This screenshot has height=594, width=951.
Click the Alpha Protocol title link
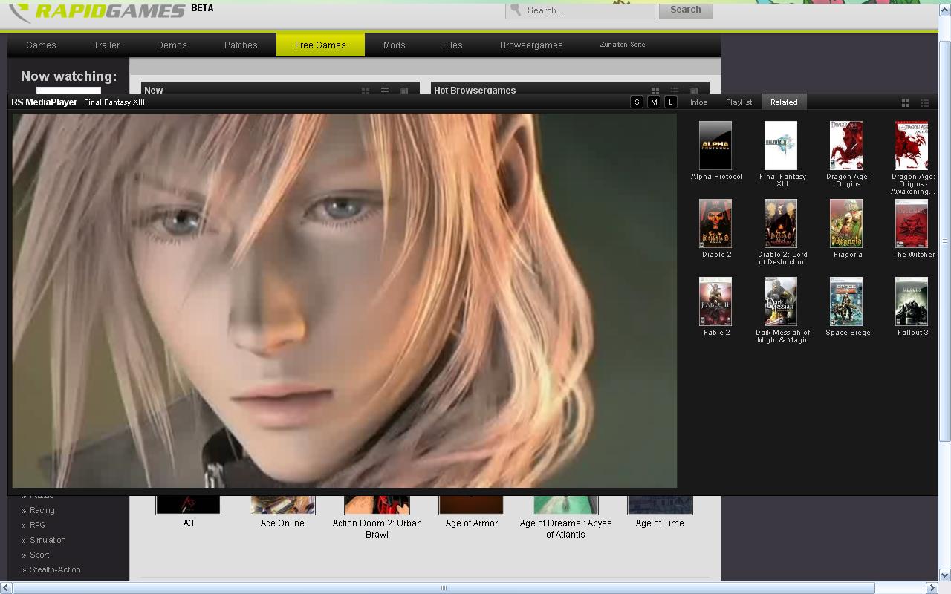tap(717, 177)
